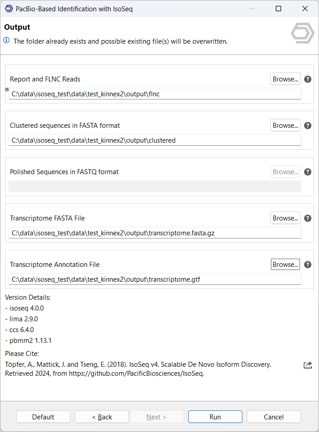Click help icon for Transcriptome FASTA File
The image size is (319, 432).
click(x=308, y=218)
